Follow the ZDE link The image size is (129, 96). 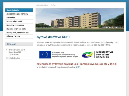point(78,67)
